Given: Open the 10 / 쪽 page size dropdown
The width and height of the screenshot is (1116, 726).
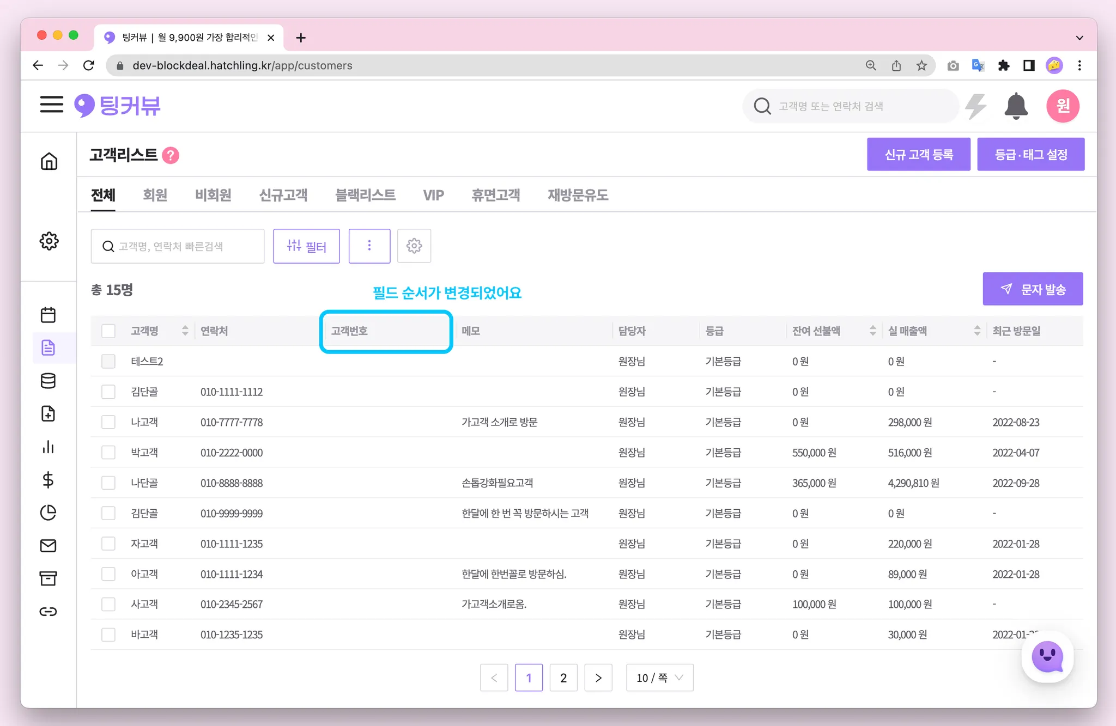Looking at the screenshot, I should pyautogui.click(x=659, y=678).
